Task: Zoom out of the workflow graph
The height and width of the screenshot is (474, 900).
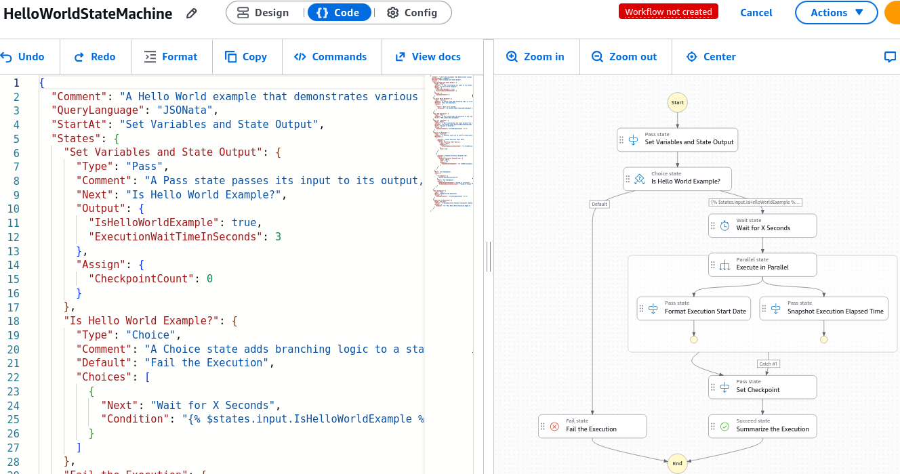Action: 624,57
